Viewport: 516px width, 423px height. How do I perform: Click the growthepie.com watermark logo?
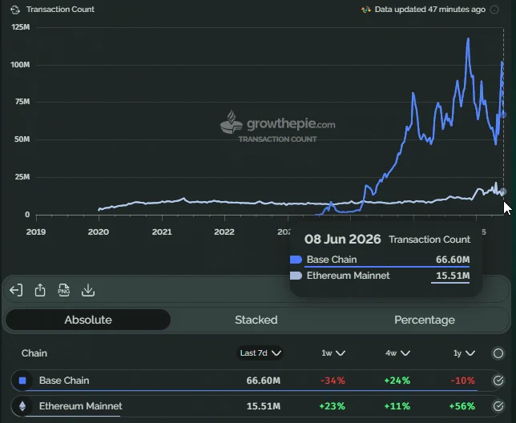278,127
